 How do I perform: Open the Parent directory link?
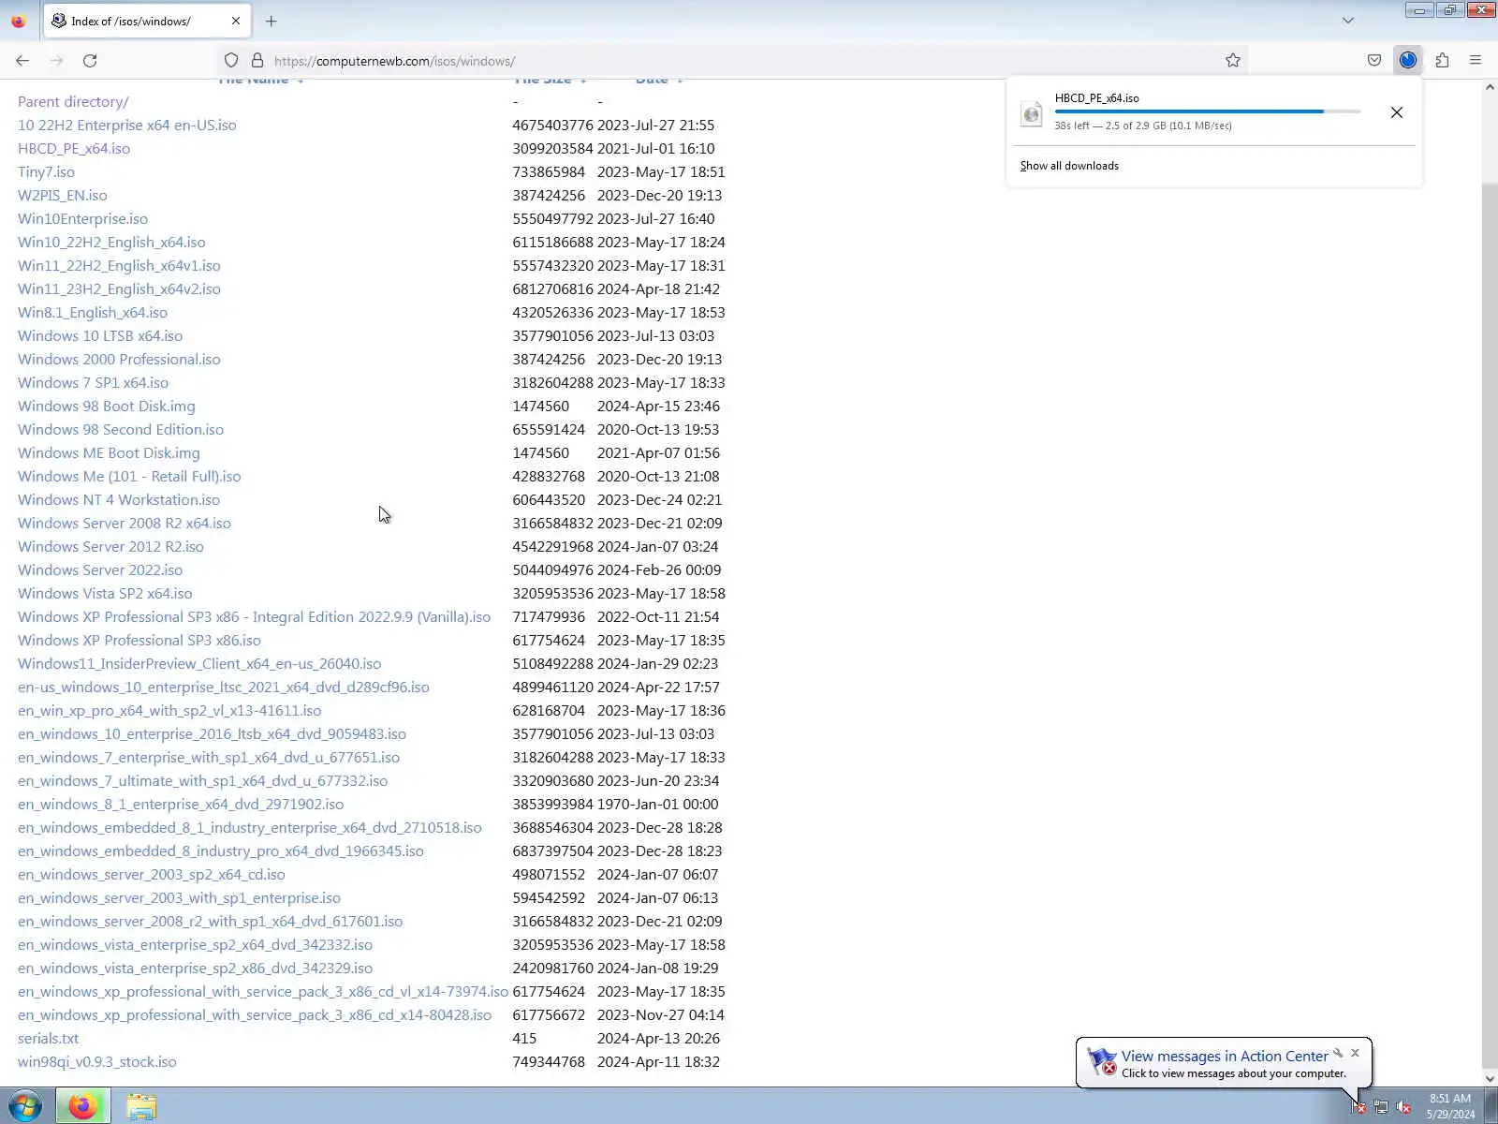[73, 101]
